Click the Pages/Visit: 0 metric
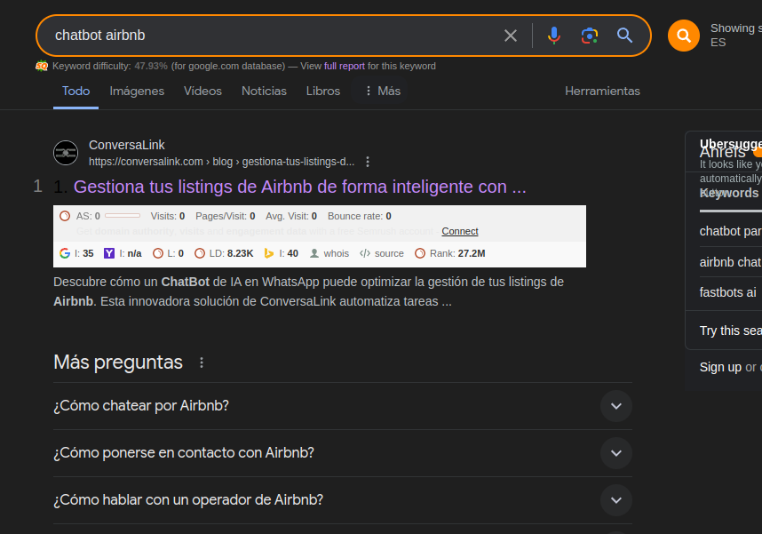 click(225, 216)
